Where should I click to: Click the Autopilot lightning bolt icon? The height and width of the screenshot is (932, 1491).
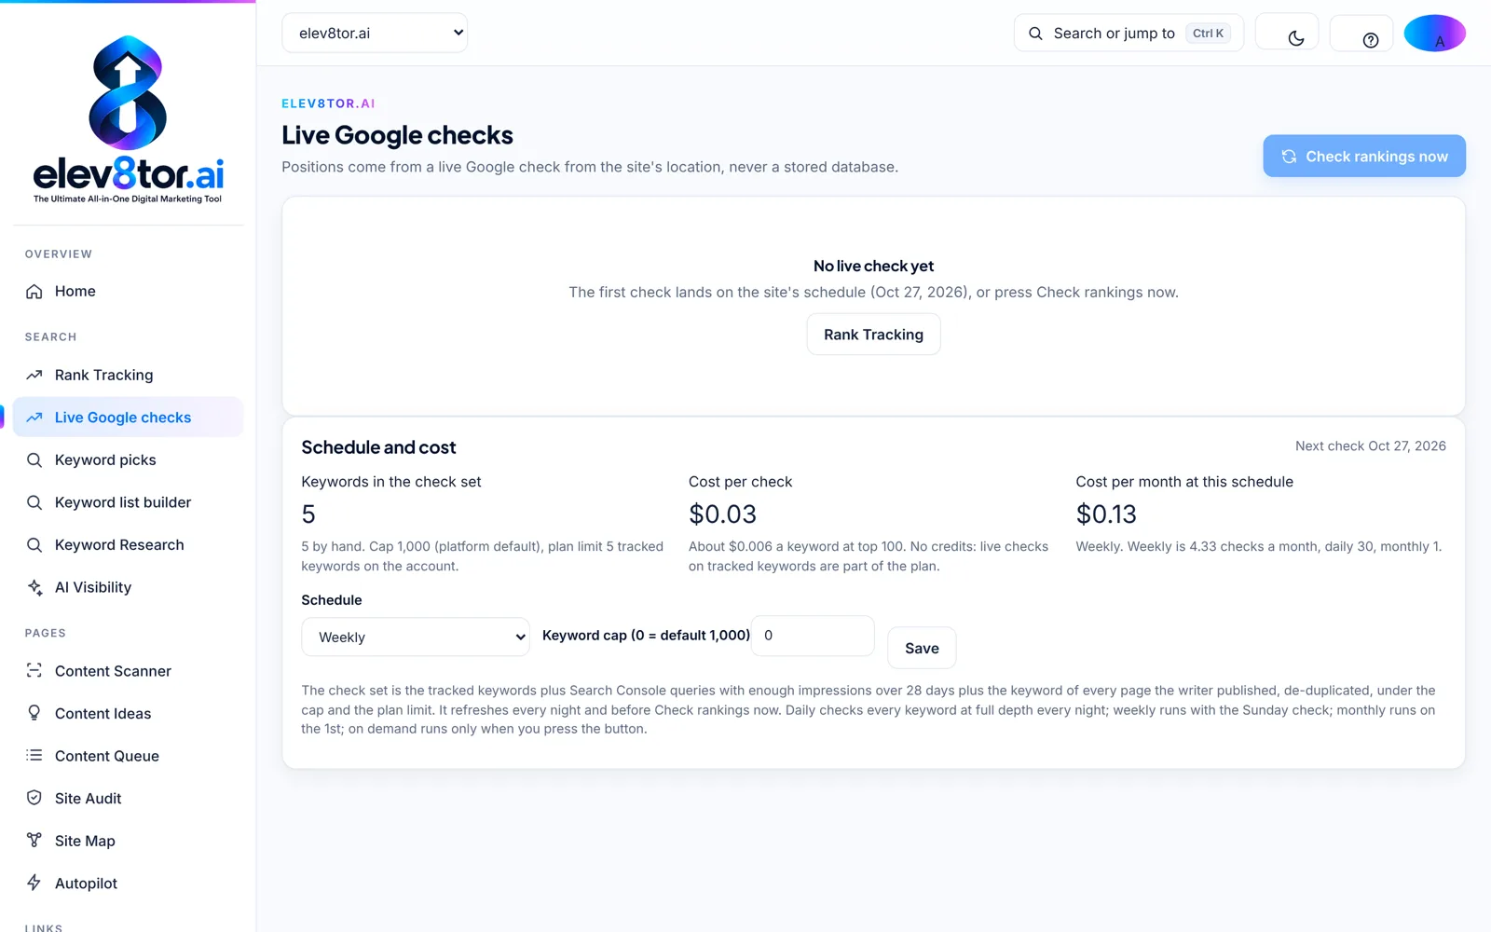click(x=34, y=883)
